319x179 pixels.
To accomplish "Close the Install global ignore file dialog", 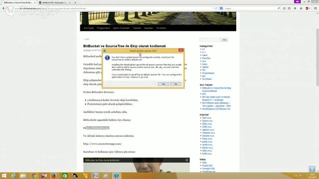I will (x=181, y=50).
